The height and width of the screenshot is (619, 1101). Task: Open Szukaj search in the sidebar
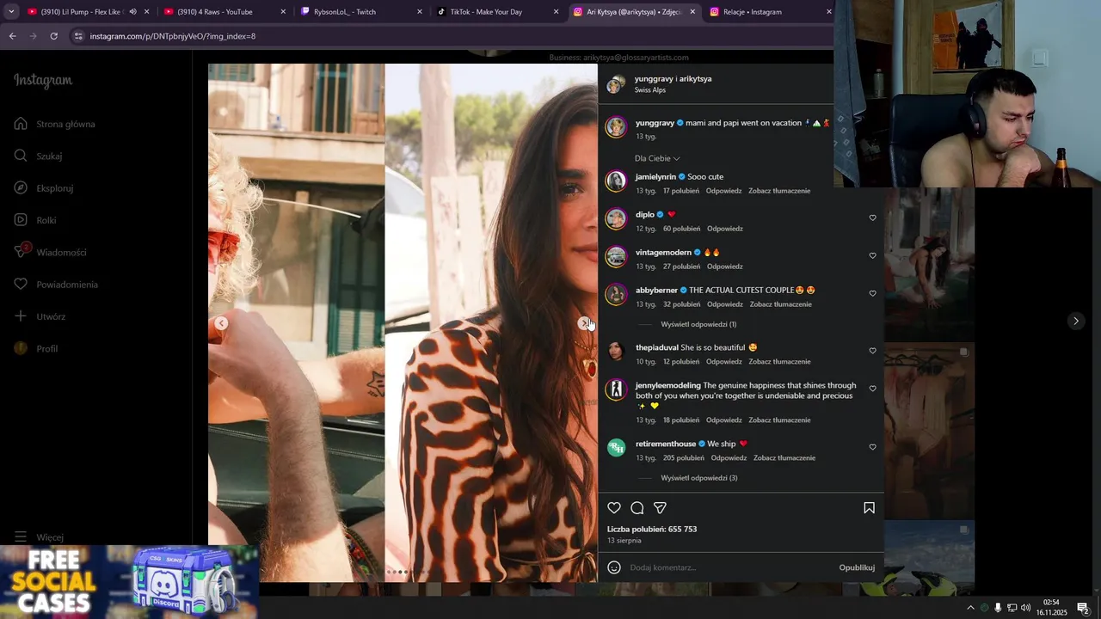coord(38,156)
